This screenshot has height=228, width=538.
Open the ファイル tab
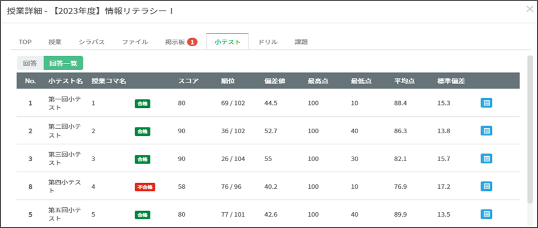coord(135,42)
